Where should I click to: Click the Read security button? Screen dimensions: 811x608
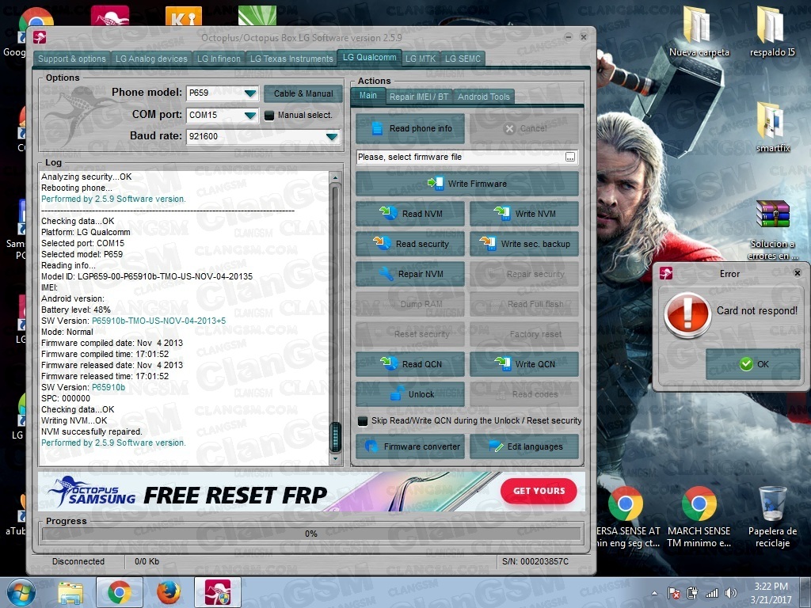pyautogui.click(x=410, y=244)
